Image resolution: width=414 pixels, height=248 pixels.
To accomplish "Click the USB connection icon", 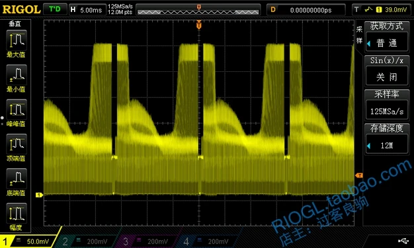I will coord(403,240).
